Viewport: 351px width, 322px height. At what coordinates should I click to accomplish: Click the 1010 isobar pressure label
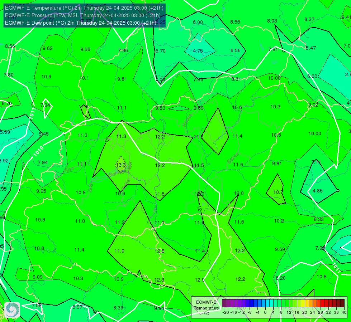(x=38, y=151)
